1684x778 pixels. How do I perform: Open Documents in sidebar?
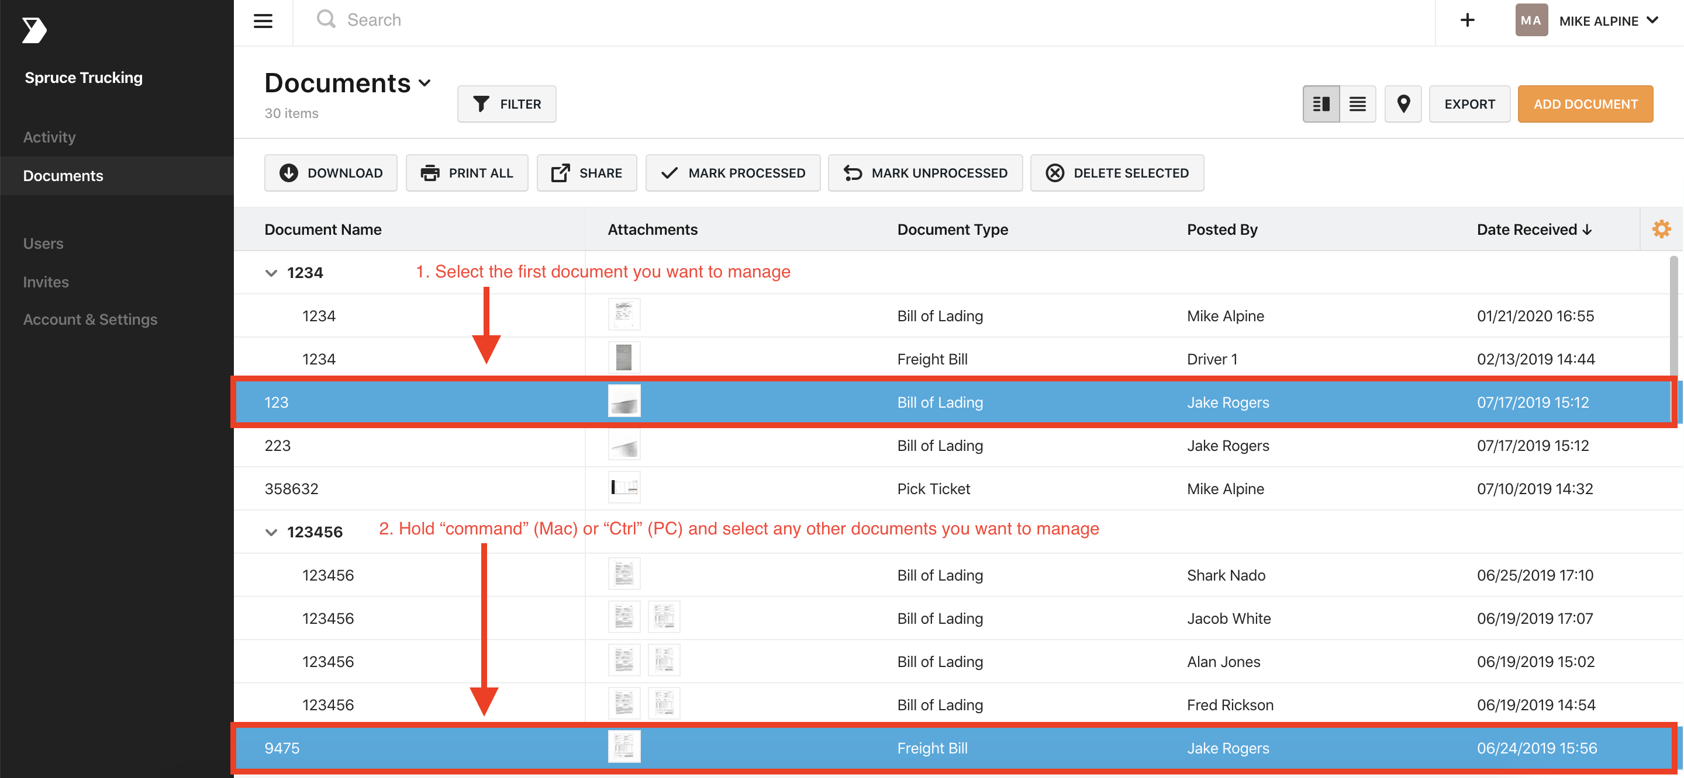(x=63, y=176)
